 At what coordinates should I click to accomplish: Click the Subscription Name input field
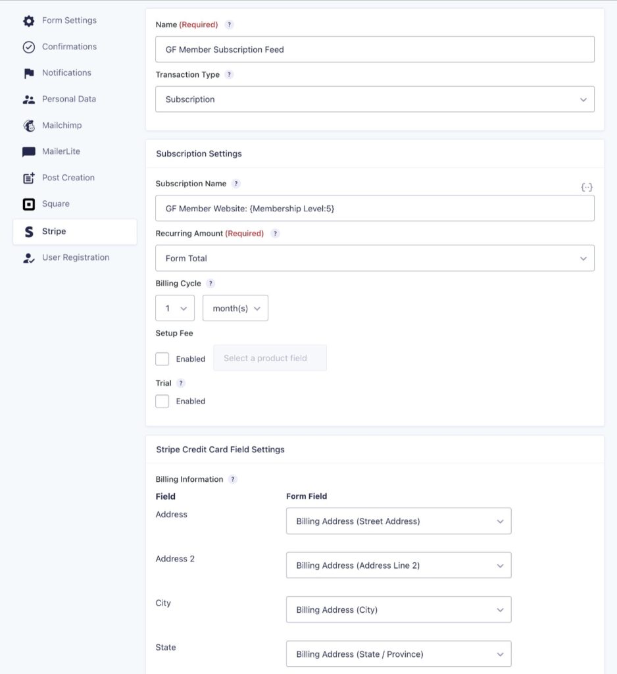[375, 209]
